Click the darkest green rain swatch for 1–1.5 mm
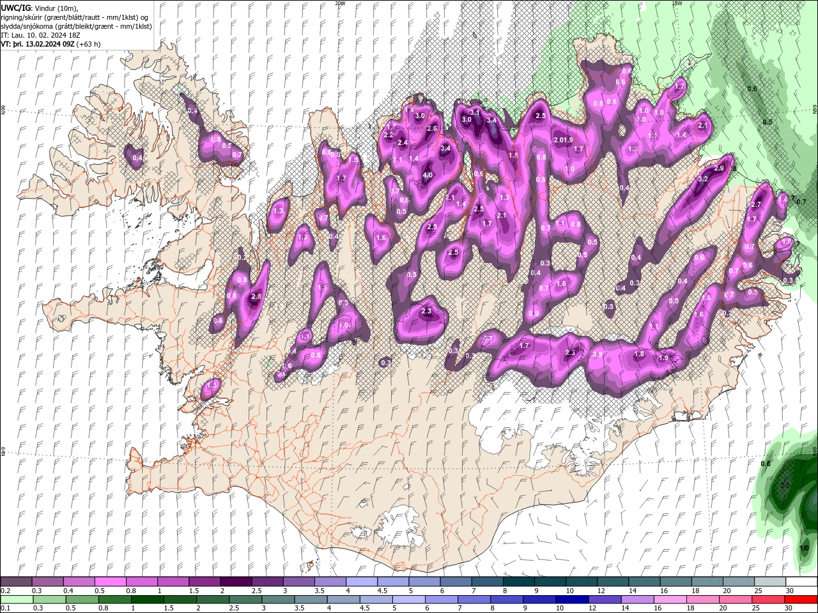The image size is (818, 613). pyautogui.click(x=147, y=600)
